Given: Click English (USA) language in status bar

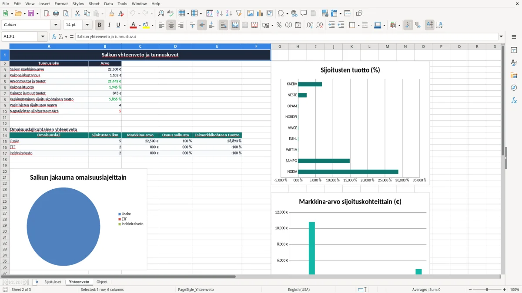Looking at the screenshot, I should [299, 290].
